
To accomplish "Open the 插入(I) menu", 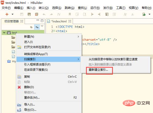I will point(31,8).
